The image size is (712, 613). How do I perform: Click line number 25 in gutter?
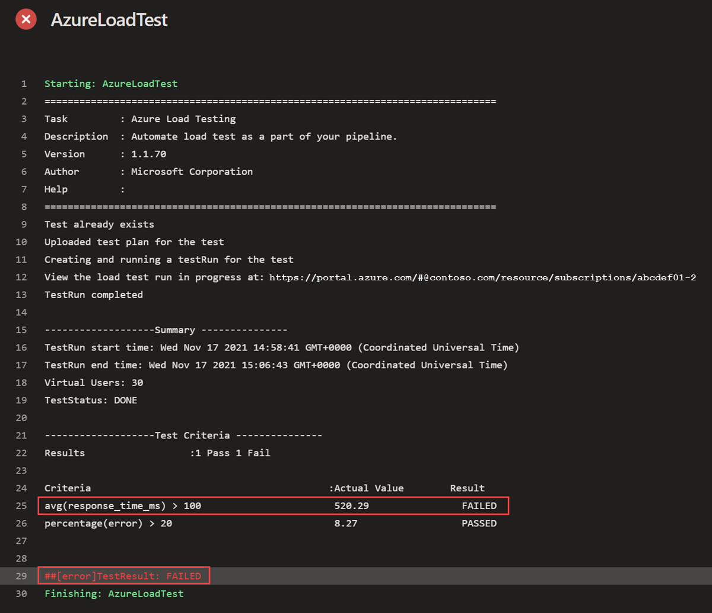(x=21, y=506)
